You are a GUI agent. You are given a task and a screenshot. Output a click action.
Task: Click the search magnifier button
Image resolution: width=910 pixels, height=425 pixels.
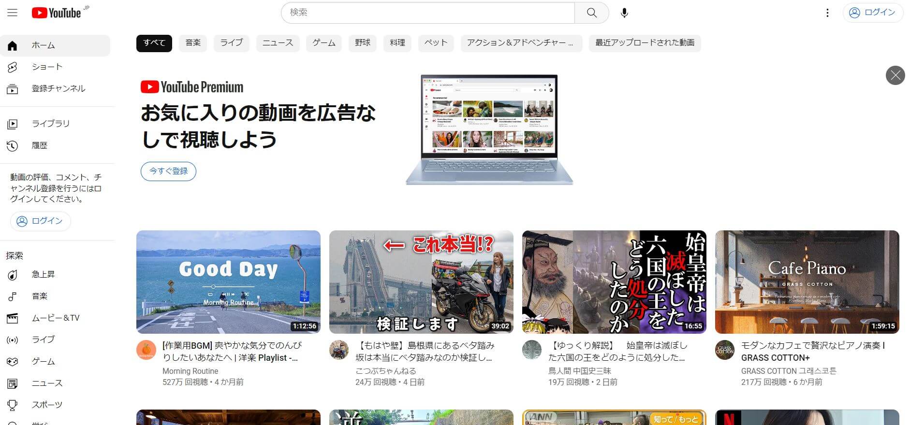pyautogui.click(x=591, y=13)
